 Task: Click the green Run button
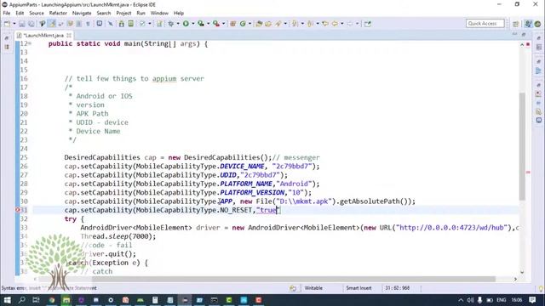(186, 24)
